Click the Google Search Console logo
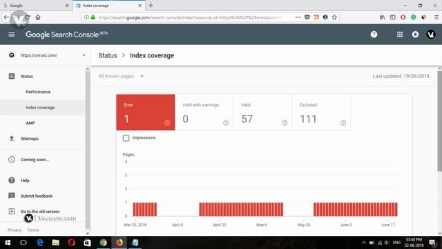Viewport: 442px width, 249px height. click(67, 35)
